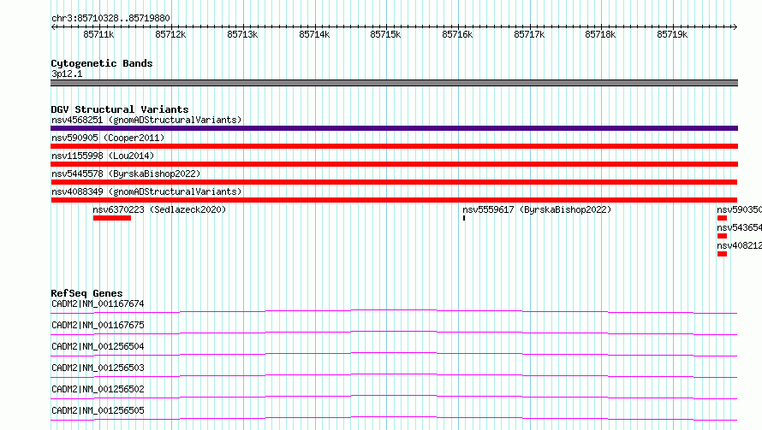This screenshot has width=762, height=430.
Task: Click the 85712k ruler label
Action: pyautogui.click(x=170, y=34)
